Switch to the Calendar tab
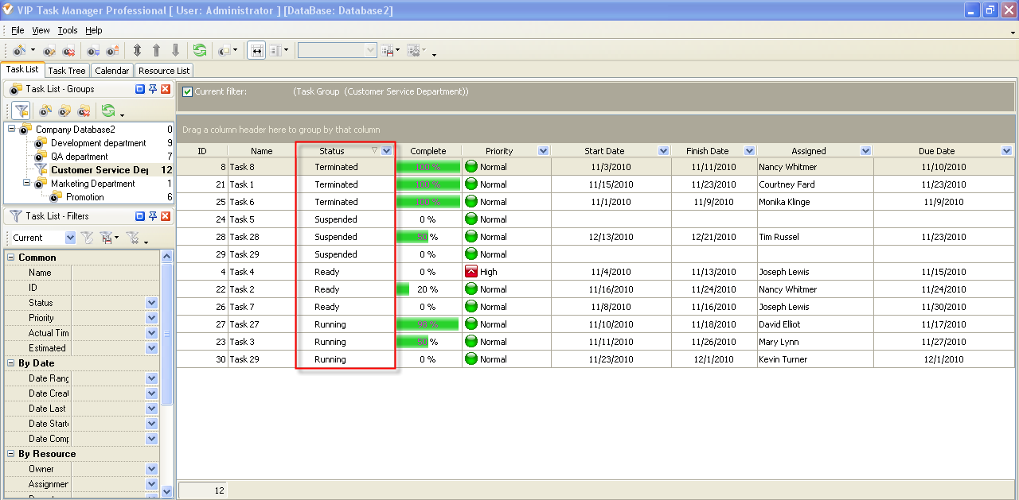 [x=111, y=71]
